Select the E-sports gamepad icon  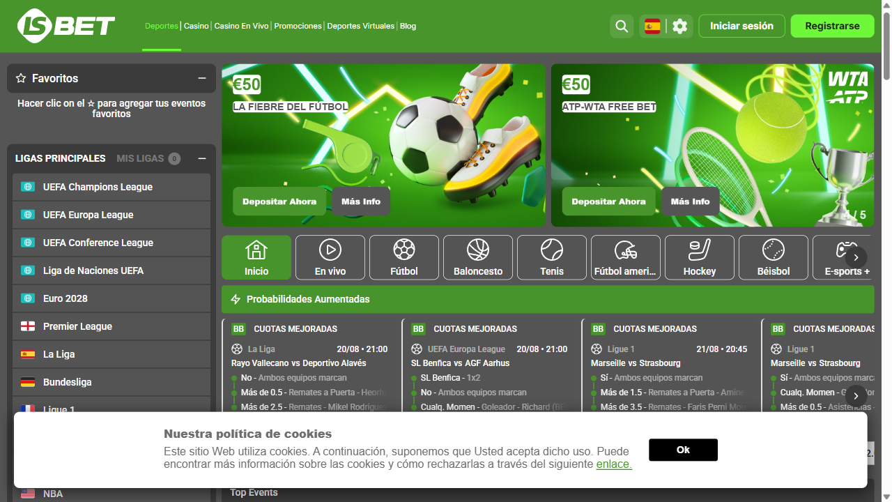pyautogui.click(x=846, y=250)
